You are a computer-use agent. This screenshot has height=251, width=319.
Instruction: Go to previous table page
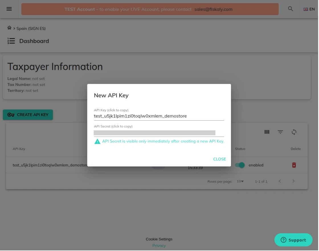click(x=280, y=181)
